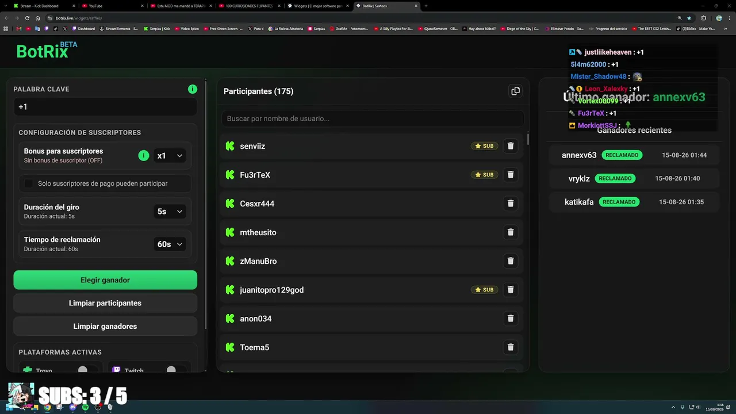736x414 pixels.
Task: Delete anon034 using the trash icon
Action: tap(510, 319)
